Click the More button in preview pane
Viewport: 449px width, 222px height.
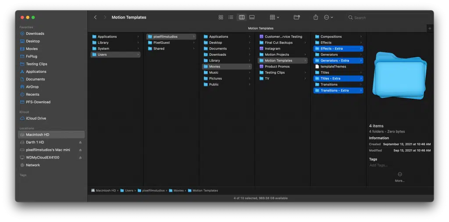tap(400, 177)
